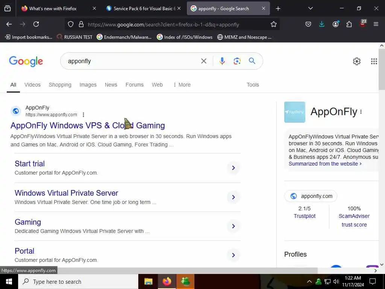Screen dimensions: 385x289
Task: Expand Gaming sitelink chevron
Action: pos(233,226)
